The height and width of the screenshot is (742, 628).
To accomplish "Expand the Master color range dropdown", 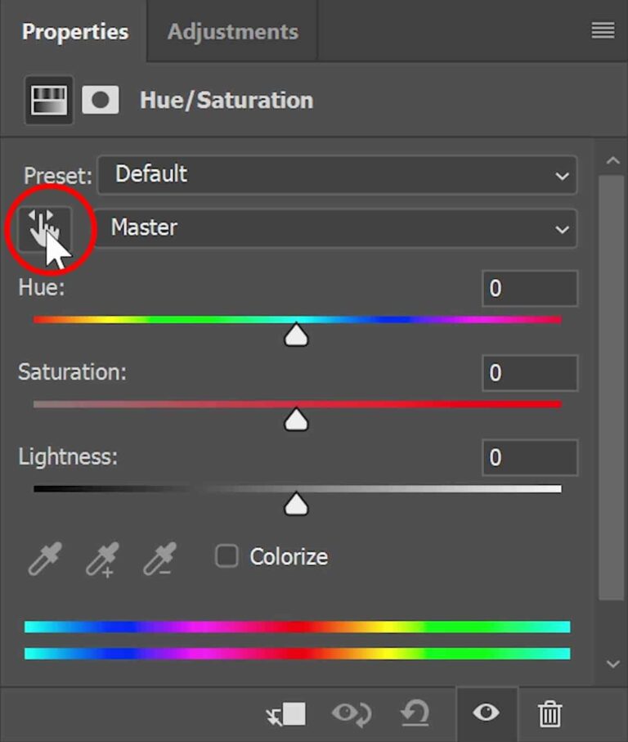I will [x=336, y=228].
